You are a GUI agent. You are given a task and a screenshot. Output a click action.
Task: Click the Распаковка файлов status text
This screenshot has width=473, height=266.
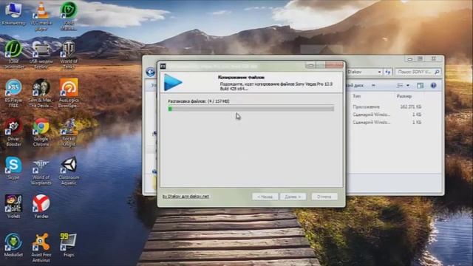pos(199,101)
